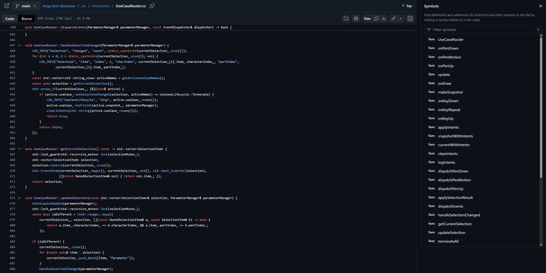Click line number 488
This screenshot has width=546, height=273.
coord(12,269)
